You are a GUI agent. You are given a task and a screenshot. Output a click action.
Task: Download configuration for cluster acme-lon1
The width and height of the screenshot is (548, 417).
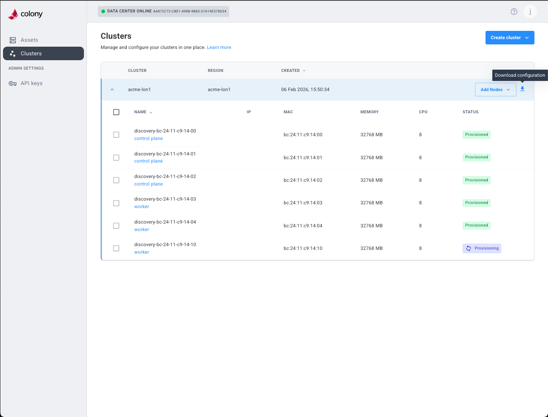click(522, 89)
